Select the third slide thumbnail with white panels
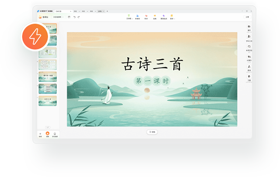Screen dimensions: 280x177 48,52
